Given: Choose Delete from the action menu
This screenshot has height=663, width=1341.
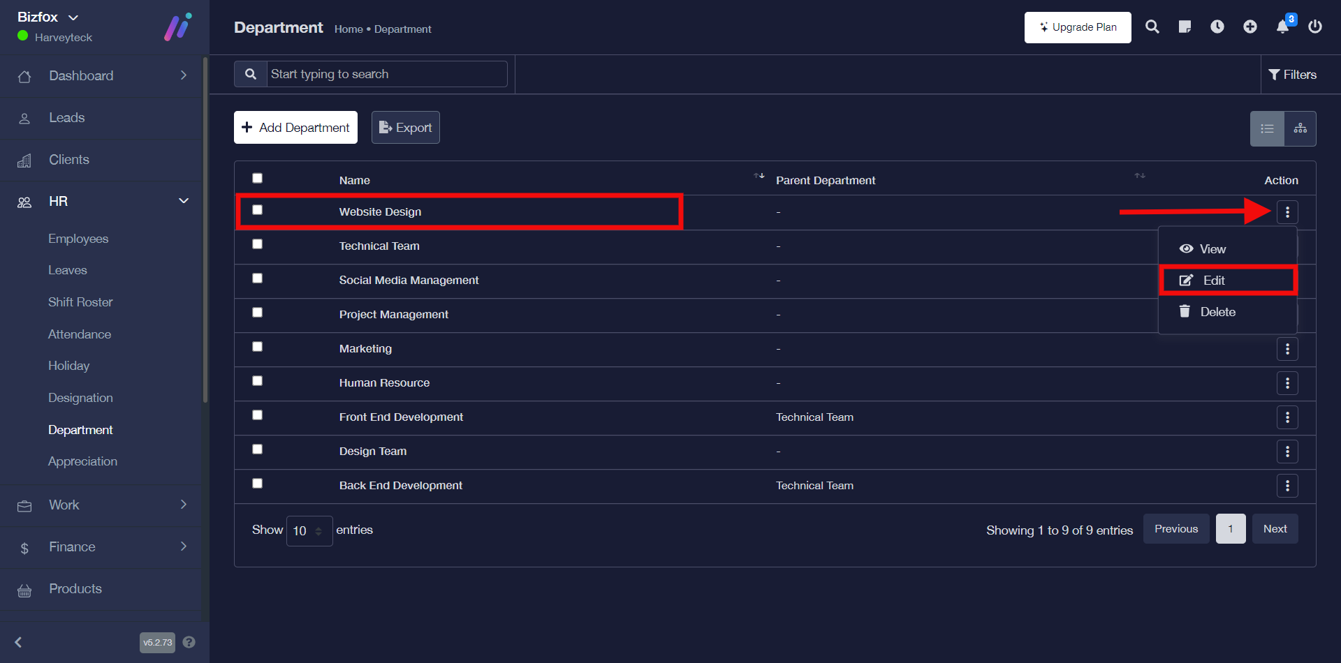Looking at the screenshot, I should tap(1217, 312).
